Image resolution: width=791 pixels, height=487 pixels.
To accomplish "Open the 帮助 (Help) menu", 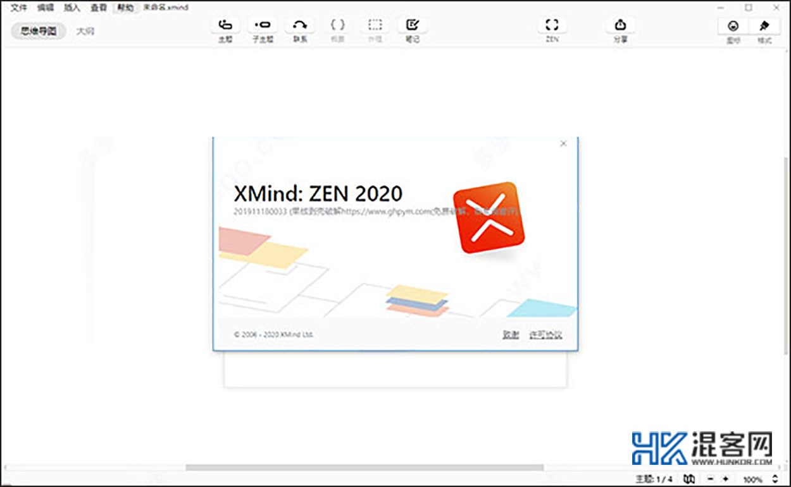I will (125, 8).
